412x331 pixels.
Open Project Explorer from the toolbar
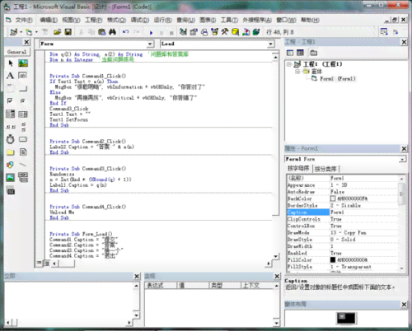tap(183, 32)
